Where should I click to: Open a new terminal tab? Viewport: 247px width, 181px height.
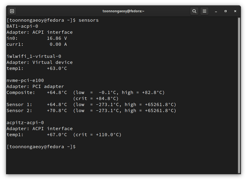(12, 11)
